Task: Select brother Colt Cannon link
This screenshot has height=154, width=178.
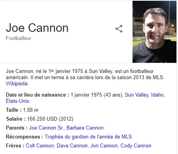Action: pos(40,145)
